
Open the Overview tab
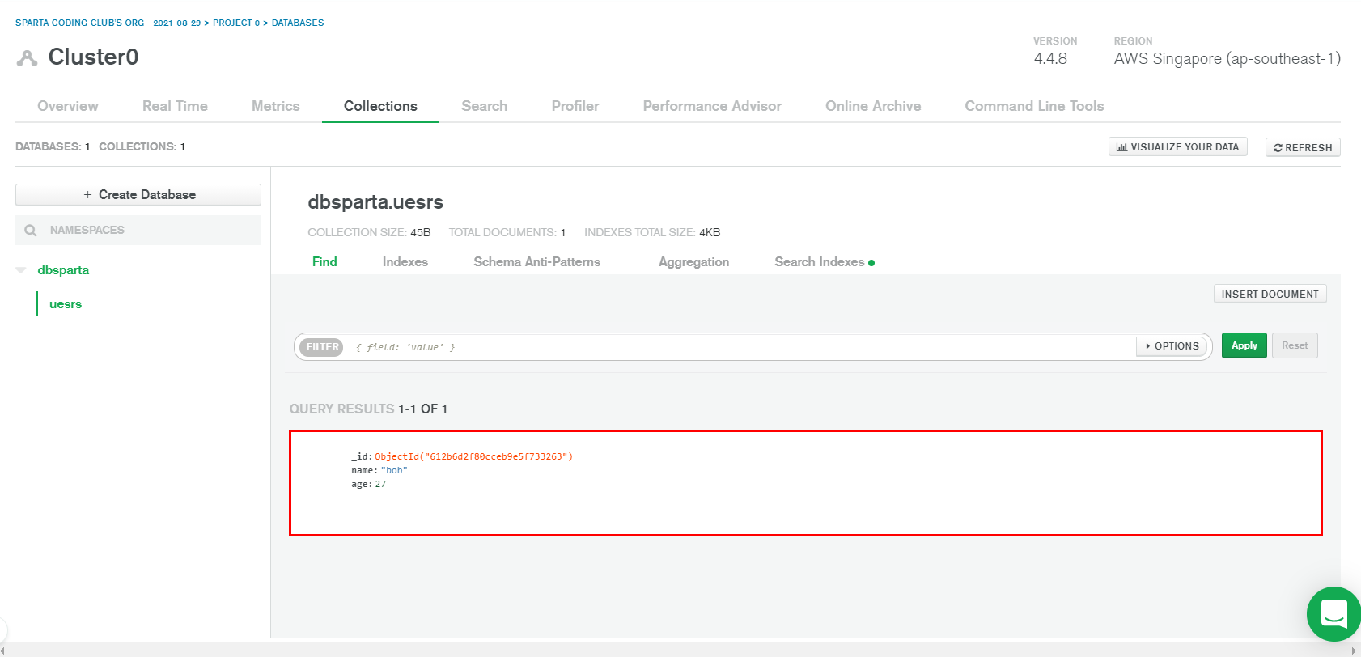point(68,106)
